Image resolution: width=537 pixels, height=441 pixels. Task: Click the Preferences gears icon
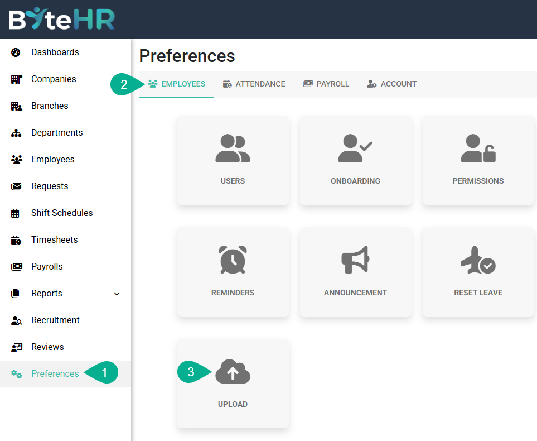pos(16,374)
